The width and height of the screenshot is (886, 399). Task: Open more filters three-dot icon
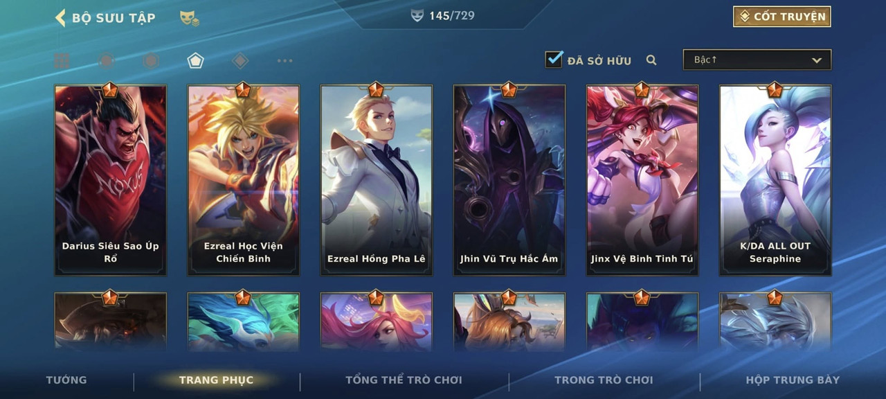point(284,61)
